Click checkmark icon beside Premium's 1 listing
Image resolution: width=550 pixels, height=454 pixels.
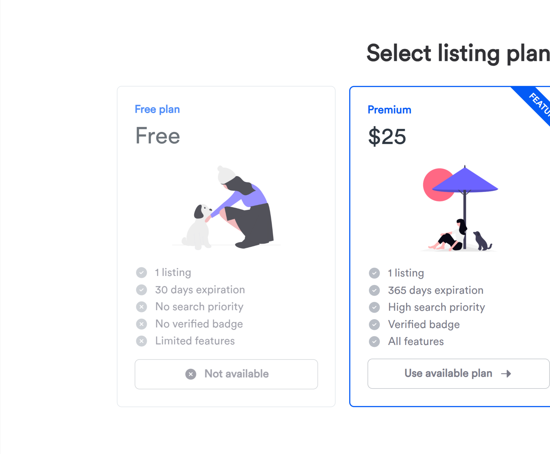[x=374, y=273]
